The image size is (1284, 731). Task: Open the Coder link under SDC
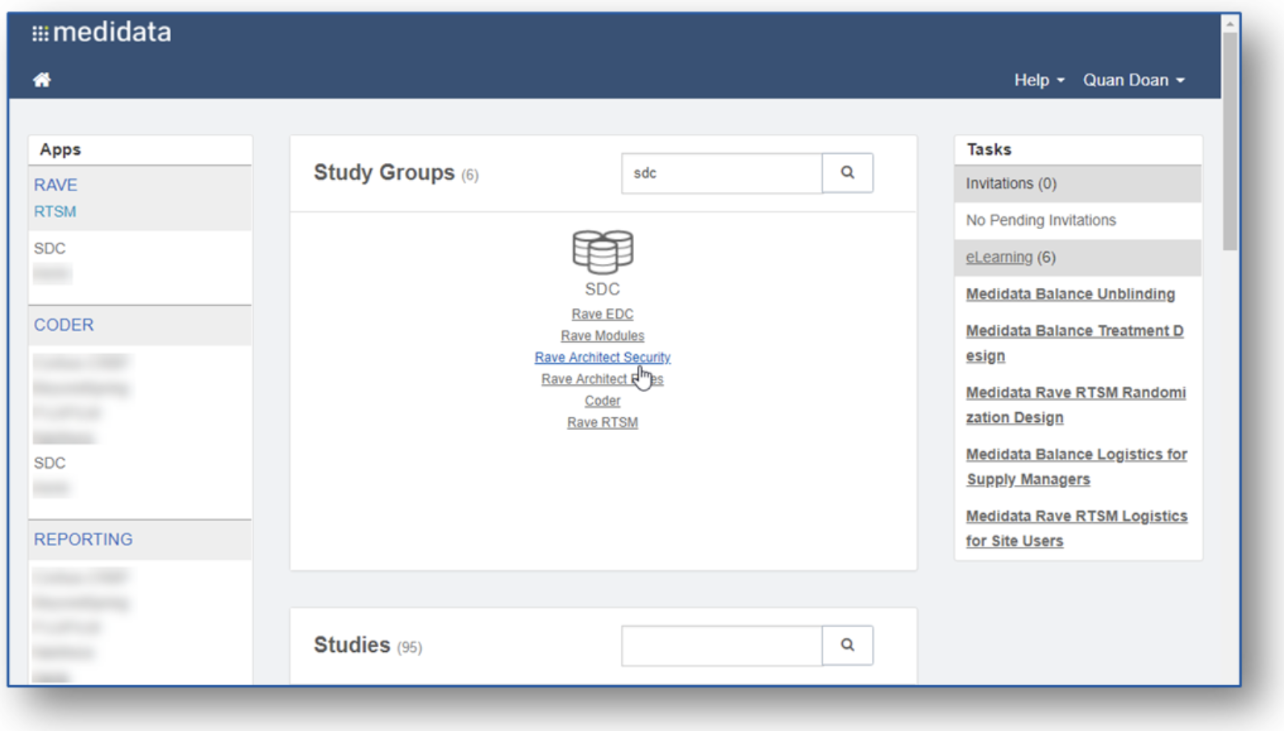click(x=602, y=401)
